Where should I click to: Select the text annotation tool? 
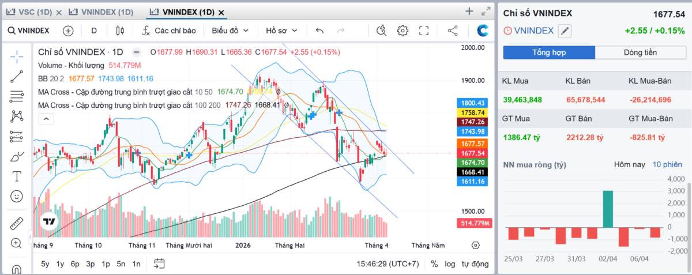[x=17, y=176]
